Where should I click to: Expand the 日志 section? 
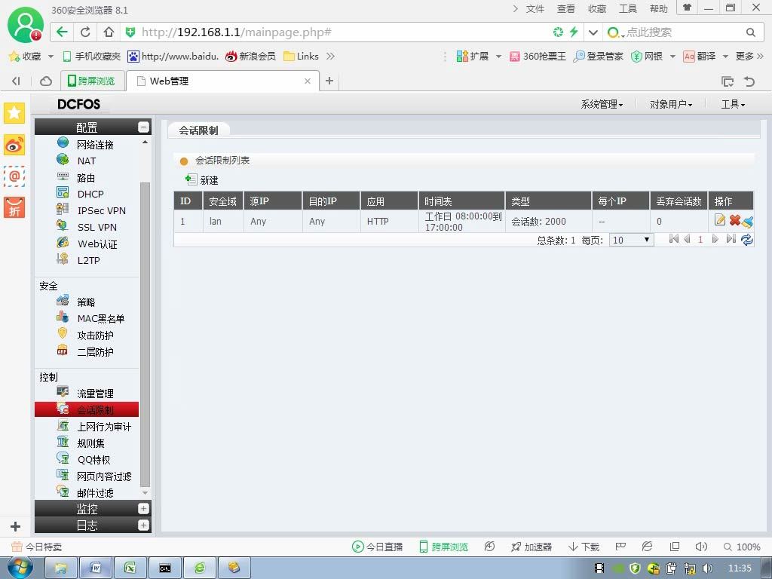point(143,525)
